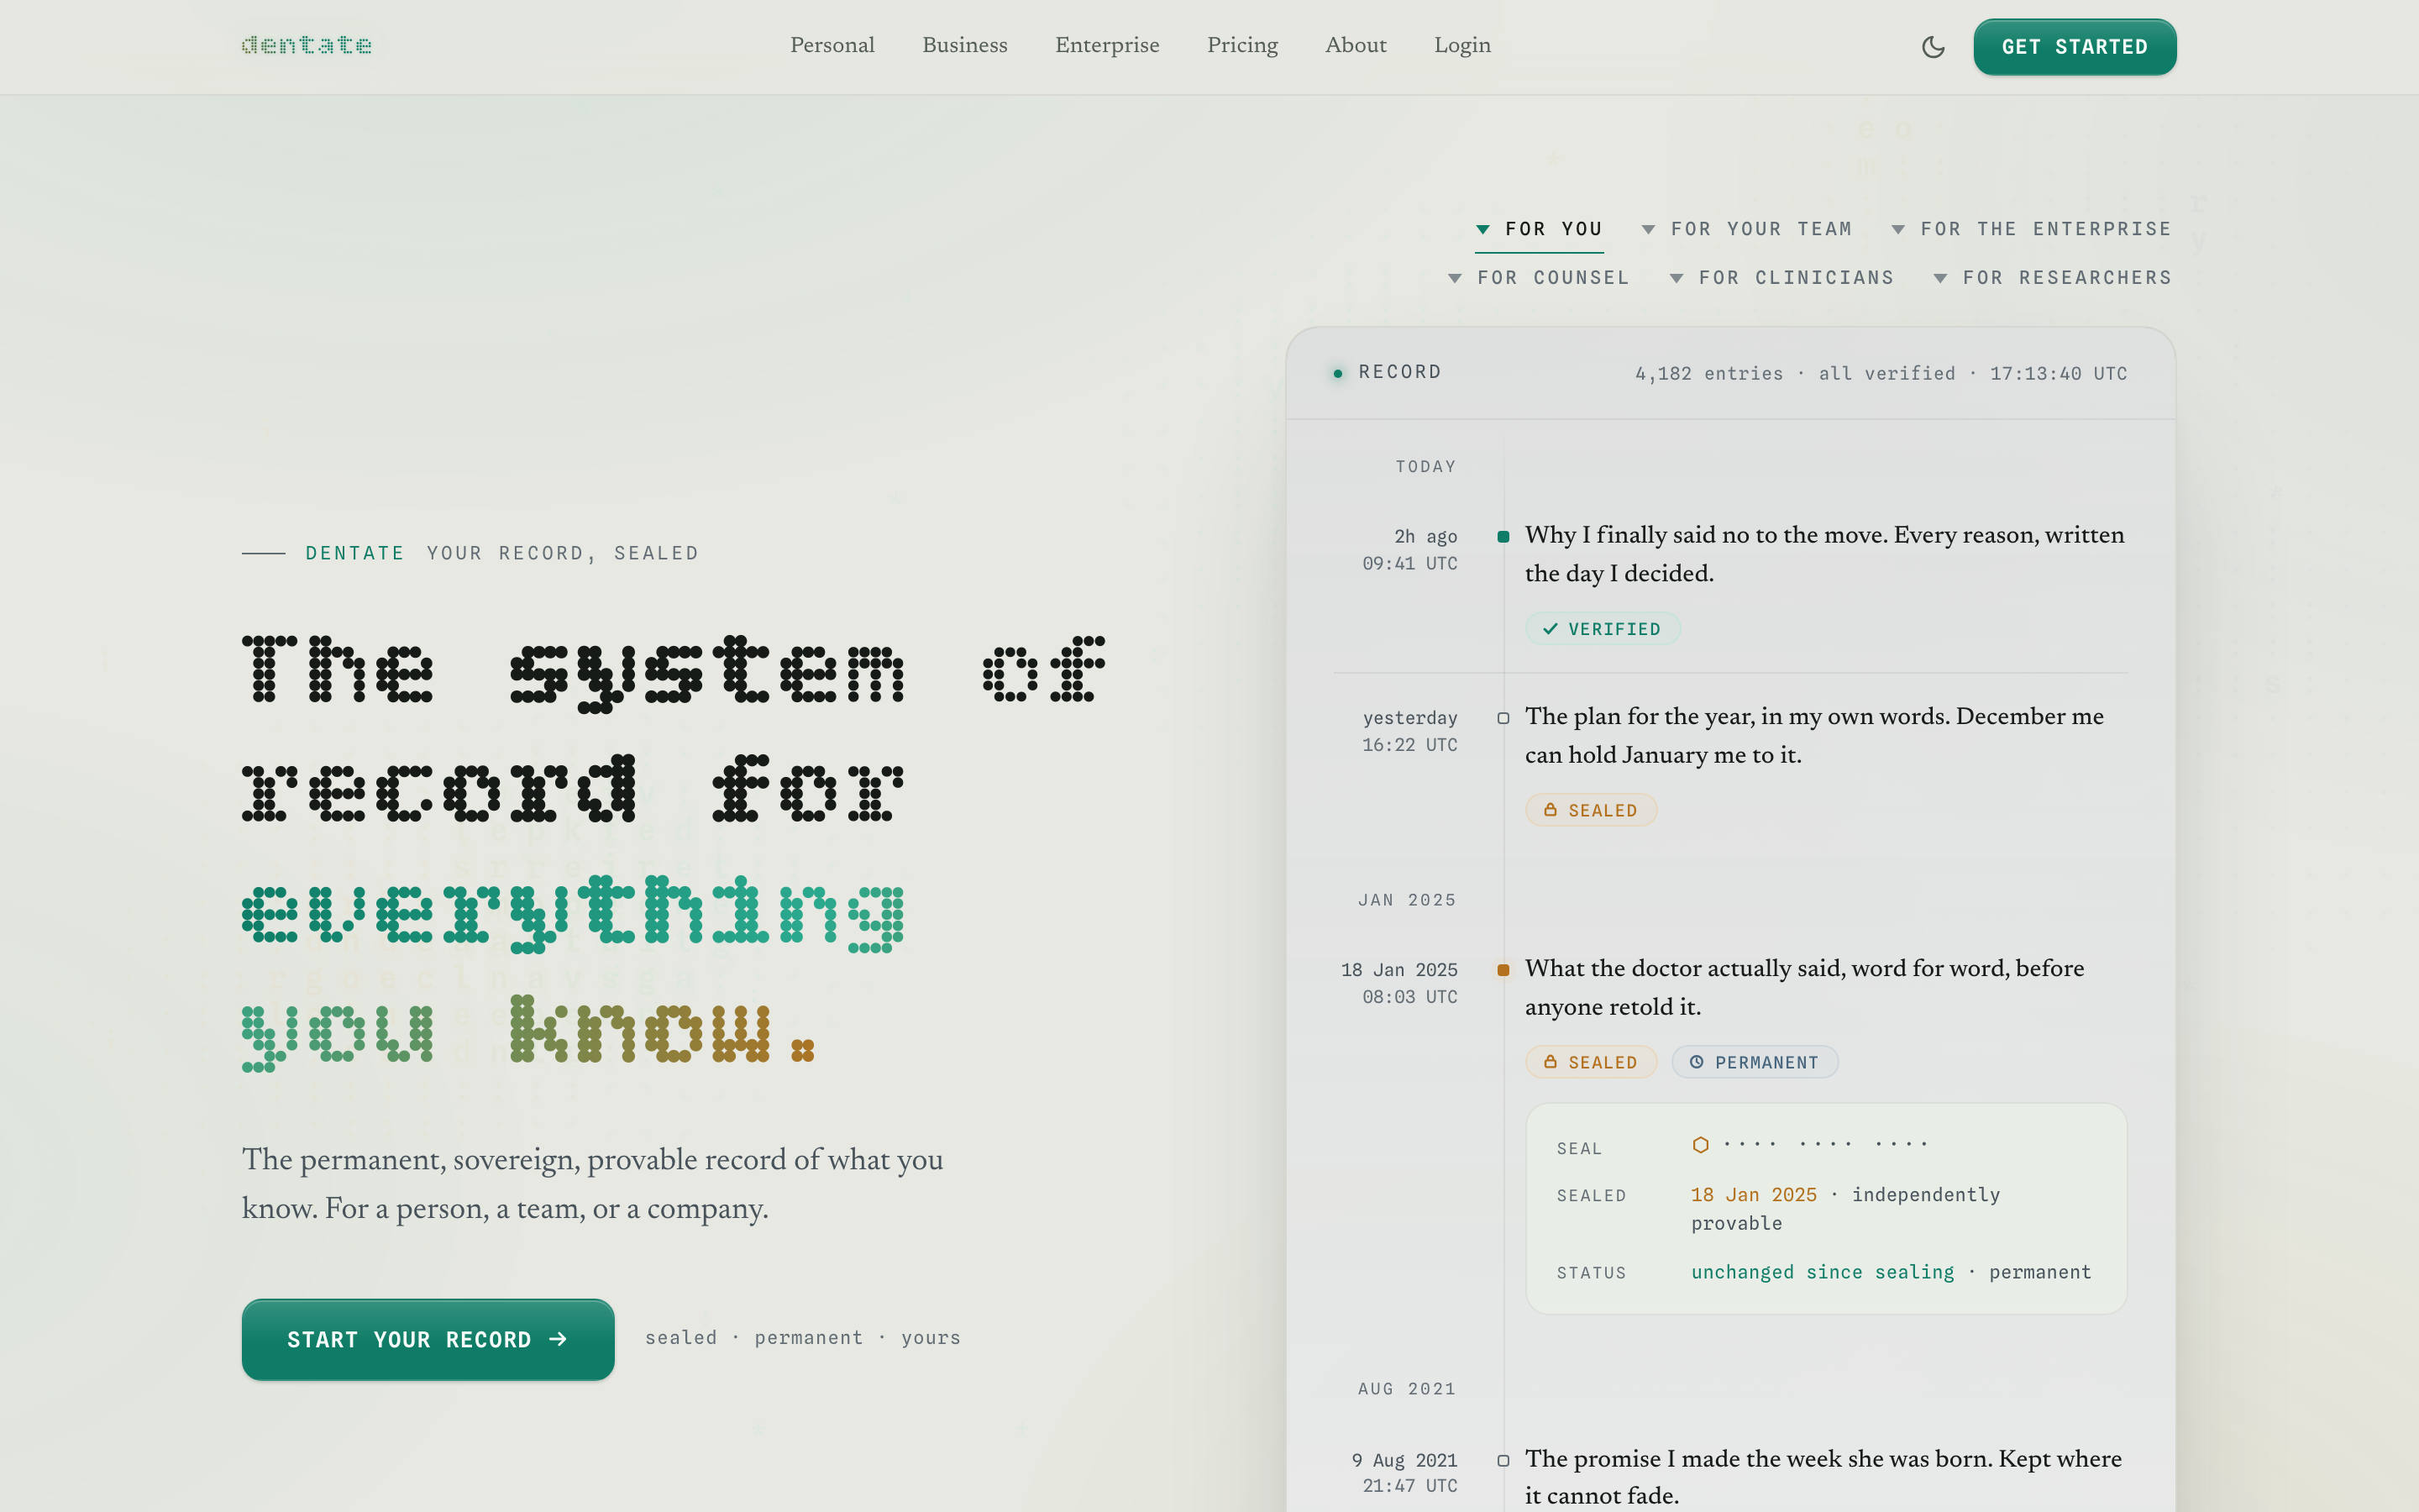This screenshot has width=2419, height=1512.
Task: Toggle dark mode with the moon icon
Action: [1934, 47]
